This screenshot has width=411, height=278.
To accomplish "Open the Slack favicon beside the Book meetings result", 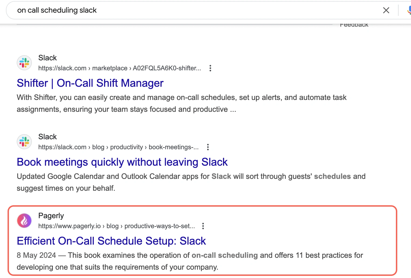I will (x=24, y=142).
